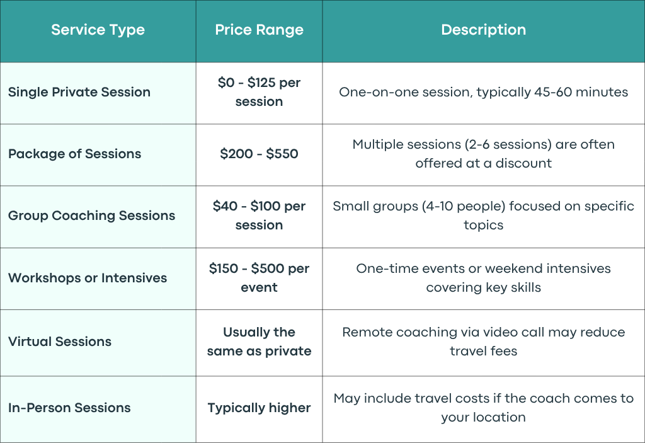Click the Multiple sessions discount description
Viewport: 645px width, 443px height.
click(x=483, y=154)
